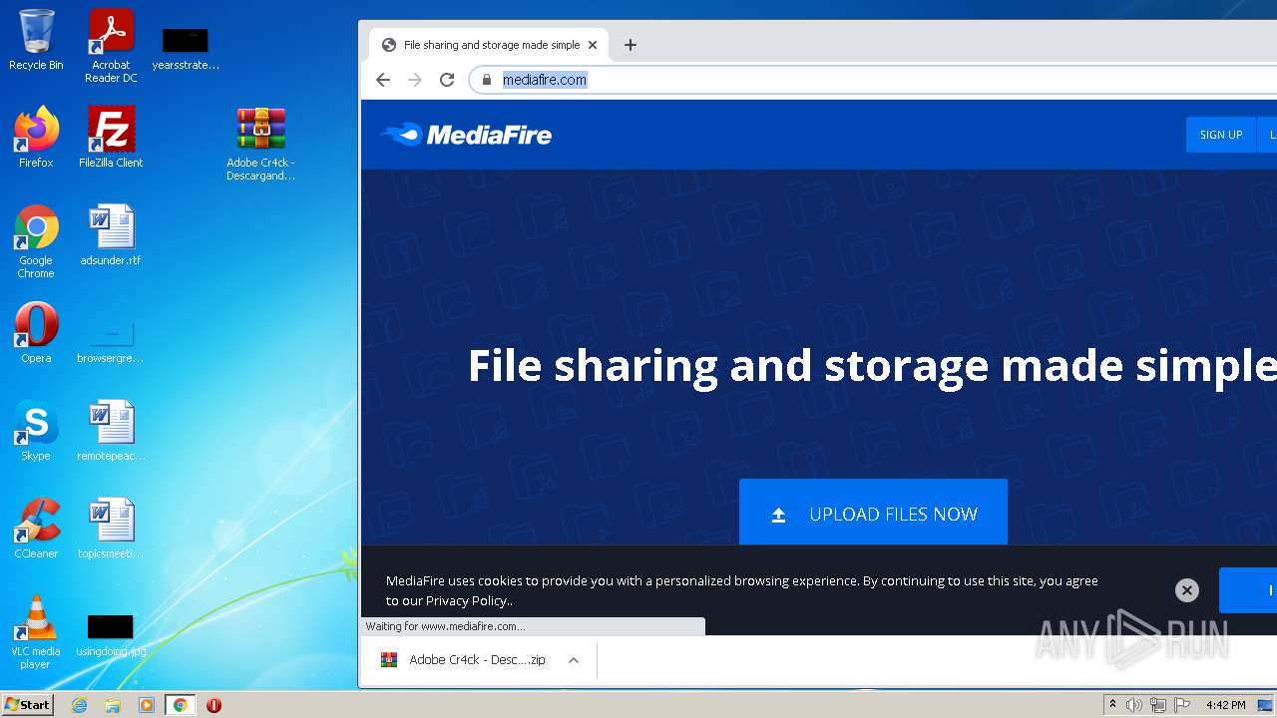Go back in Chrome browser
This screenshot has height=718, width=1277.
point(383,80)
